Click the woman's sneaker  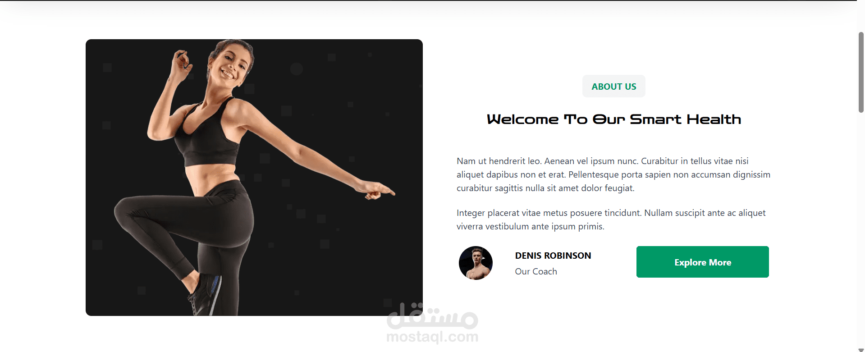coord(205,295)
